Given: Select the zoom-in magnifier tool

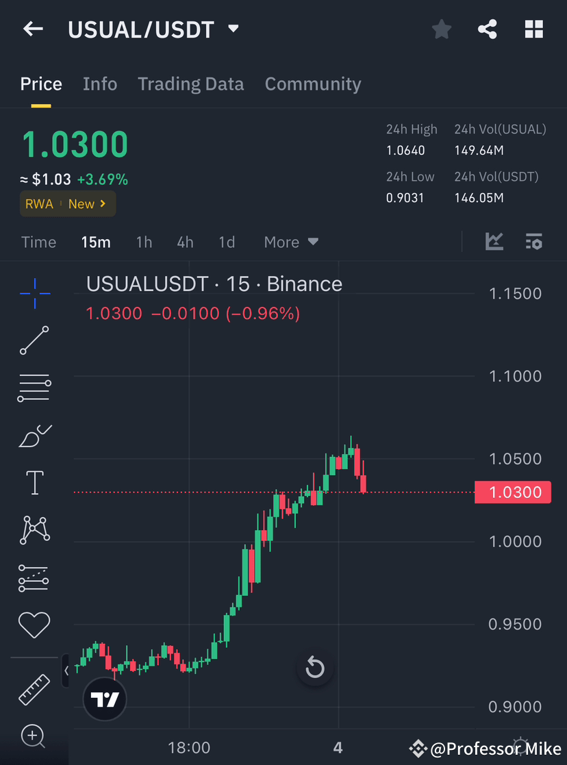Looking at the screenshot, I should tap(34, 736).
